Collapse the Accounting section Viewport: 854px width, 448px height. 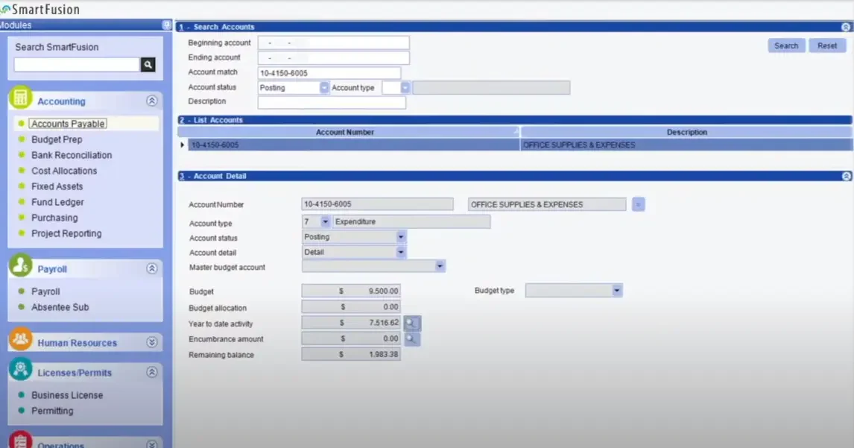click(x=152, y=101)
